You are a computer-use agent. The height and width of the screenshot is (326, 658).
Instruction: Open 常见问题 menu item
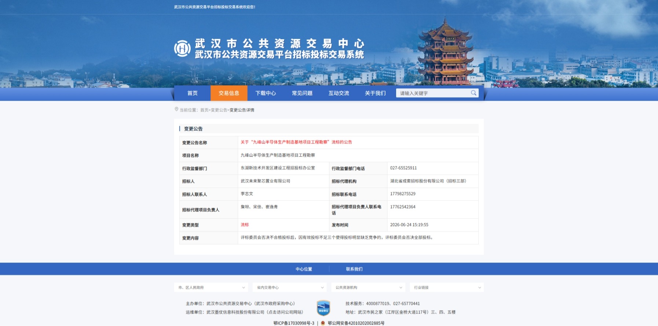pyautogui.click(x=302, y=93)
